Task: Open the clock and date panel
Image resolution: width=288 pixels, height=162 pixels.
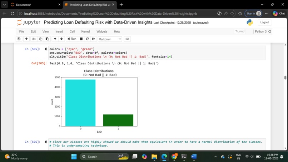Action: pos(271,157)
